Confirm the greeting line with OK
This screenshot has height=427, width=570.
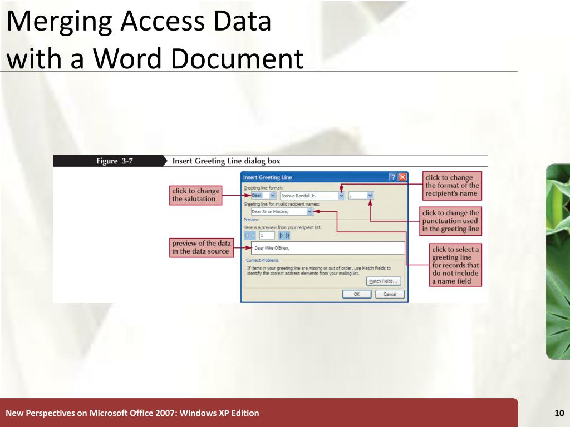coord(357,294)
